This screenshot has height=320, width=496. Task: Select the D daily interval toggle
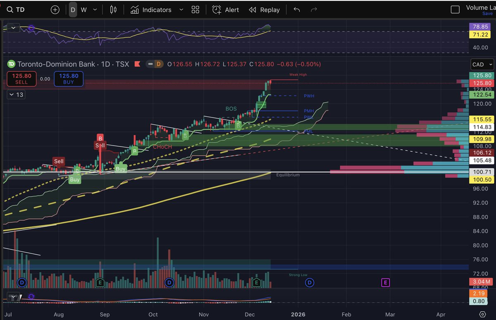(x=72, y=9)
